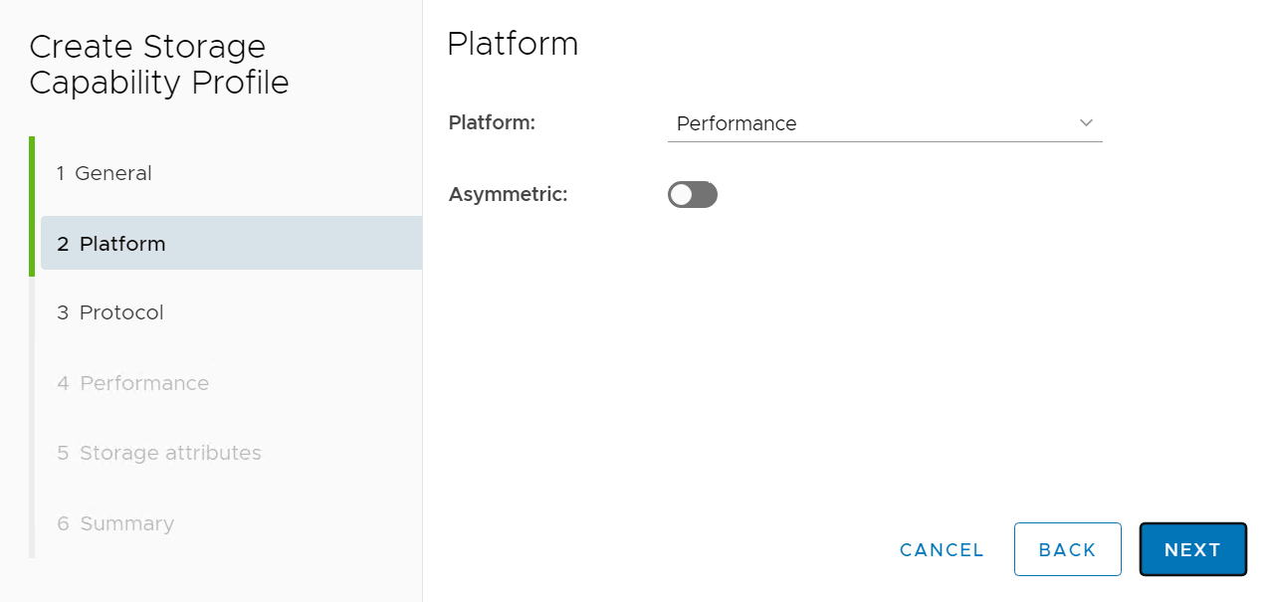Go to the 1 General wizard step

105,173
